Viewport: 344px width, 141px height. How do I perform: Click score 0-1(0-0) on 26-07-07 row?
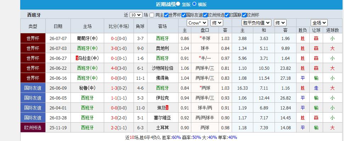[x=119, y=38]
